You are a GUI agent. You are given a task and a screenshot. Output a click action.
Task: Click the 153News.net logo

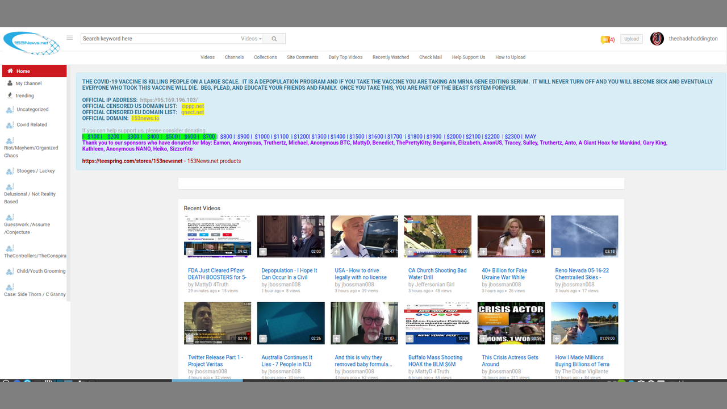pos(32,43)
